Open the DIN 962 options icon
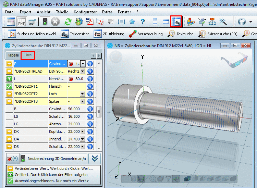The image size is (257, 188). (111, 22)
